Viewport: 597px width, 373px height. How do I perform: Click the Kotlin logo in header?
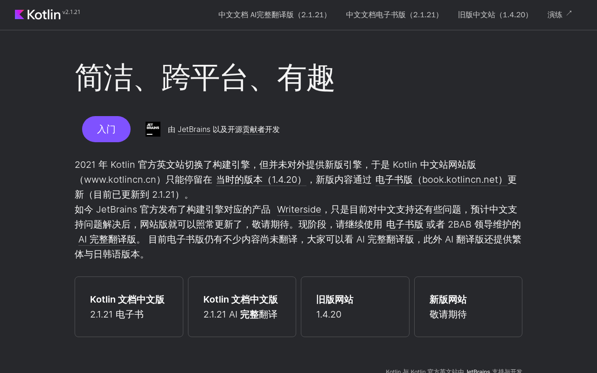coord(37,14)
